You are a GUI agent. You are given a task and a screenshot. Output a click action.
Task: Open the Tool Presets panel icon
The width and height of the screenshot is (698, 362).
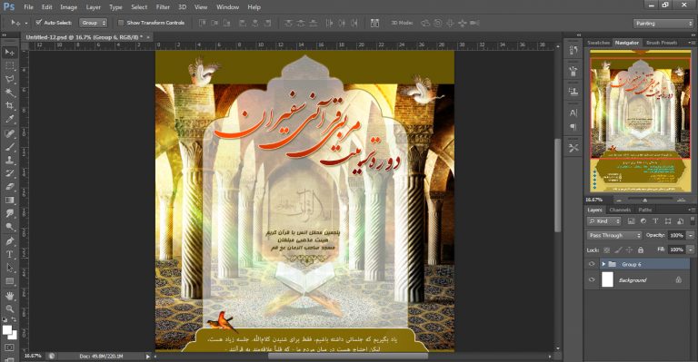[x=573, y=148]
